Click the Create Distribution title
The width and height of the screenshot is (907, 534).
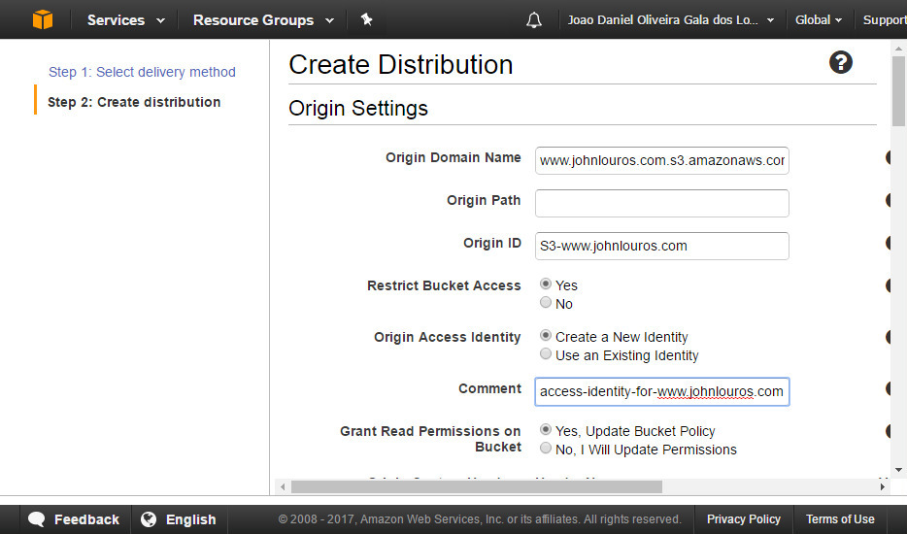401,64
